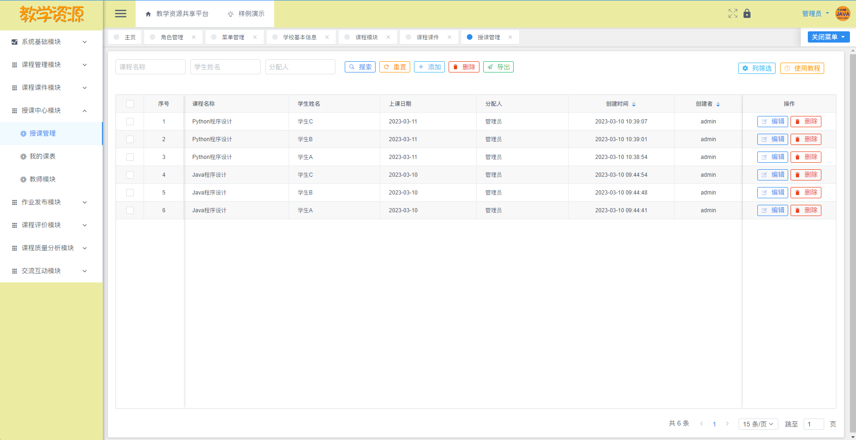
Task: Collapse sidebar with hamburger menu icon
Action: coord(121,14)
